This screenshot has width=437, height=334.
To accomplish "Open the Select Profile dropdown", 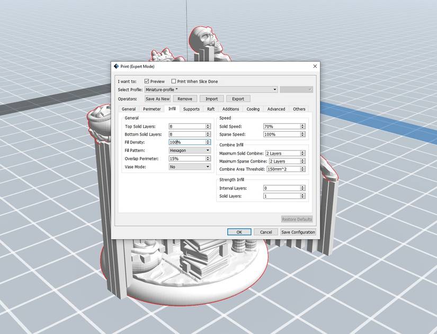I will 211,89.
